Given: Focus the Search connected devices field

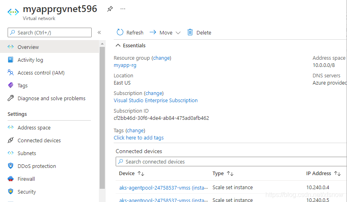Looking at the screenshot, I should click(x=231, y=162).
